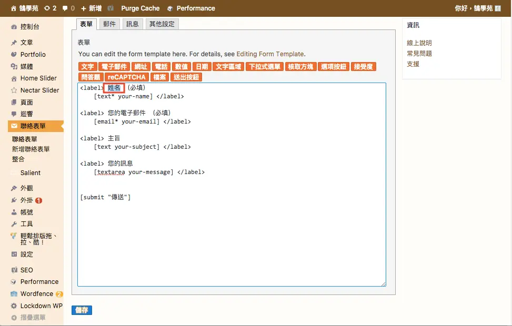Insert a 日期 field tag
This screenshot has height=326, width=512.
202,67
